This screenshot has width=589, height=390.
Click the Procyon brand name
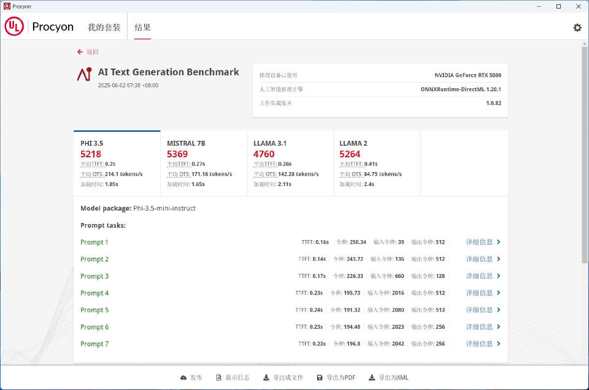[x=53, y=26]
